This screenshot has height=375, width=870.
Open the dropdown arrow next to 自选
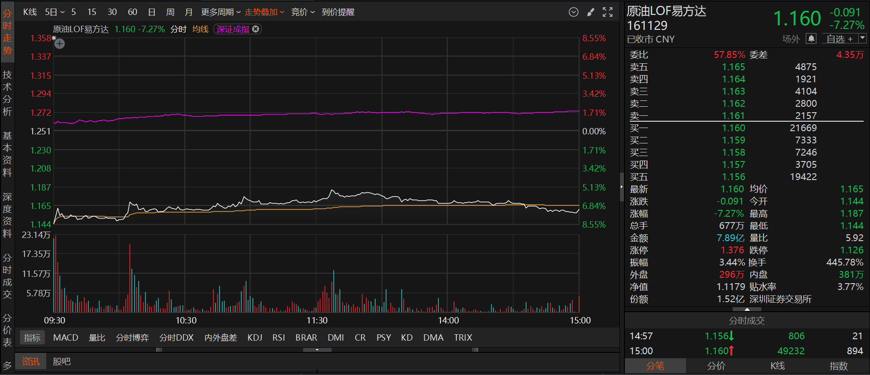pyautogui.click(x=862, y=38)
